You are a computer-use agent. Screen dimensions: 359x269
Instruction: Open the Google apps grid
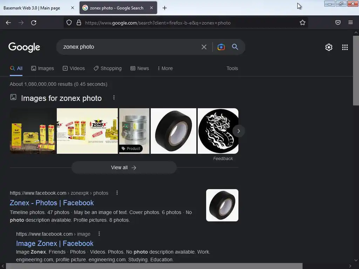345,47
